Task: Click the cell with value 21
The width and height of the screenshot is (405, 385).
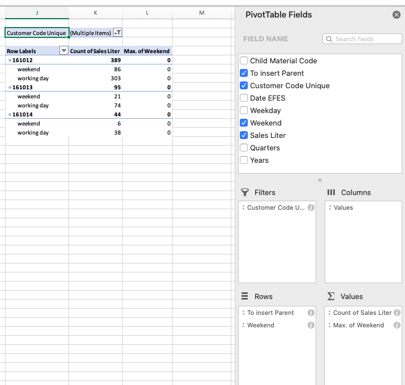Action: pyautogui.click(x=96, y=96)
